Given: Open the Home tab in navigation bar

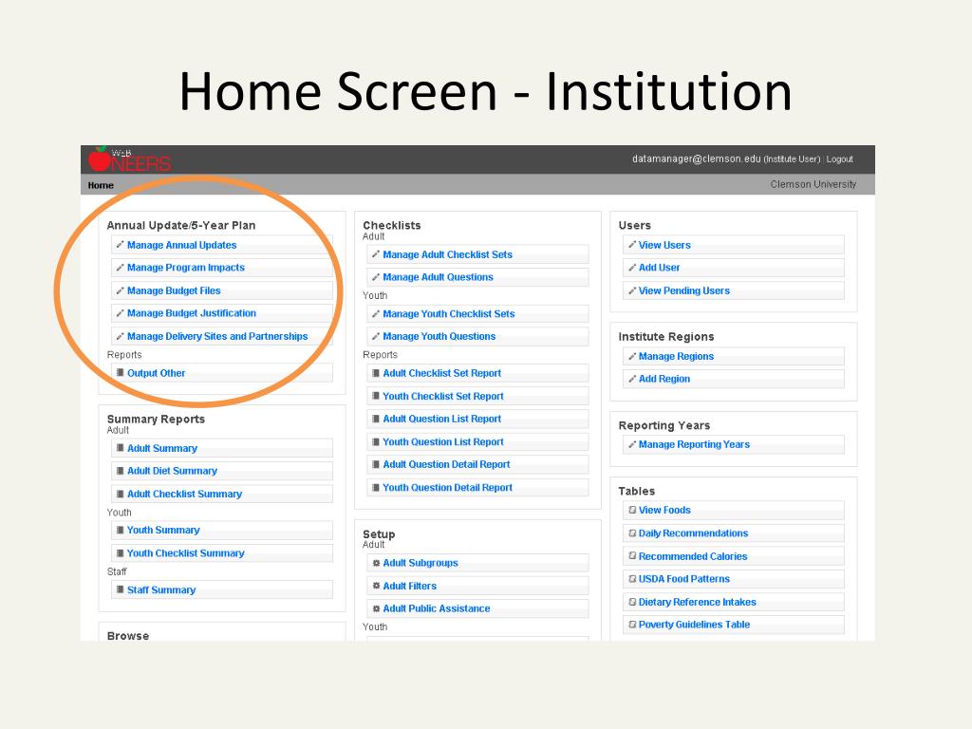Looking at the screenshot, I should click(x=101, y=185).
